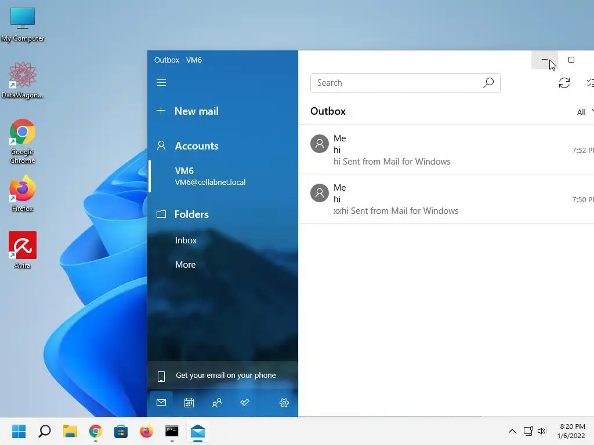The width and height of the screenshot is (594, 445).
Task: Open the People contacts icon
Action: click(217, 403)
